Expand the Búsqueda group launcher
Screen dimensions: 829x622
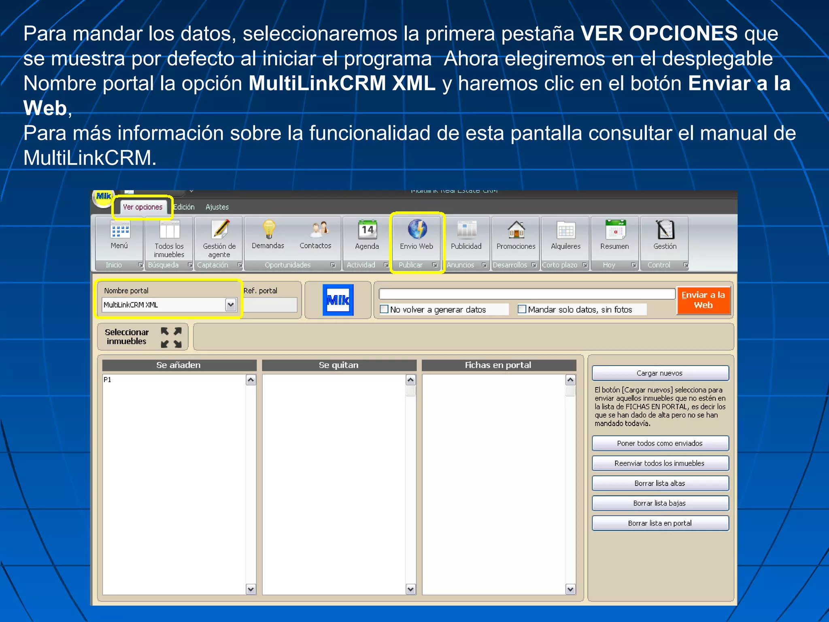coord(190,265)
